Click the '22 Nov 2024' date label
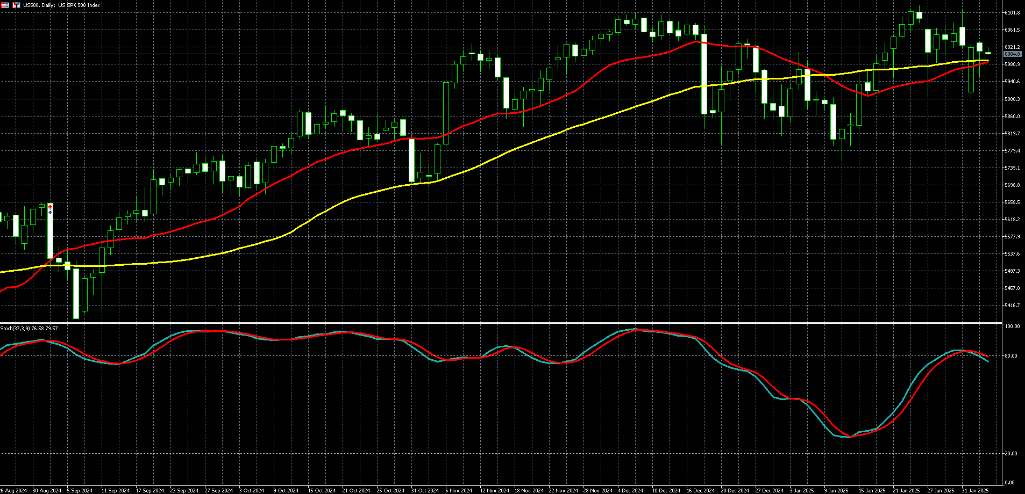1025x494 pixels. (x=563, y=490)
